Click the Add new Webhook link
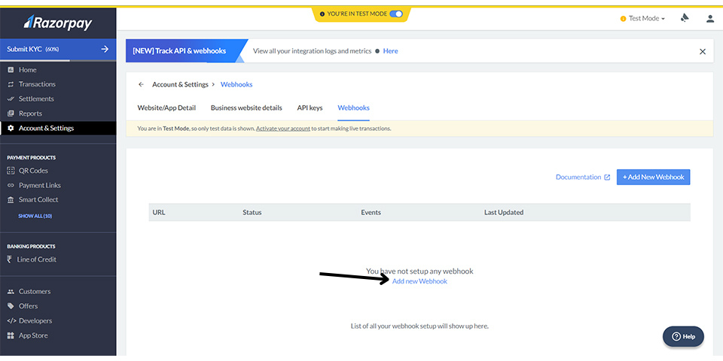723x361 pixels. (419, 281)
